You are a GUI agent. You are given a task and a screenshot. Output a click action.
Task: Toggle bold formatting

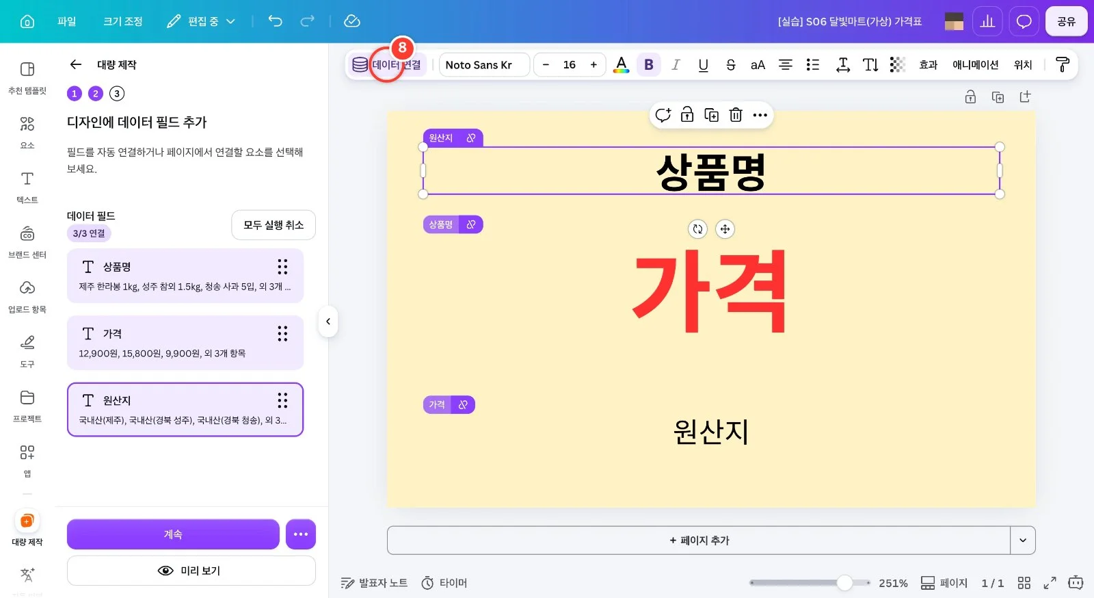[649, 65]
